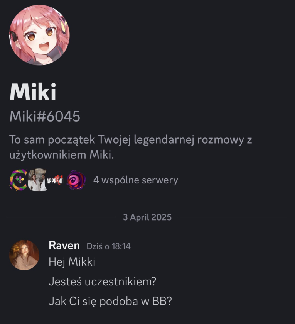The image size is (295, 324).
Task: Select the Jesteś uczestnikiem? message
Action: [103, 282]
